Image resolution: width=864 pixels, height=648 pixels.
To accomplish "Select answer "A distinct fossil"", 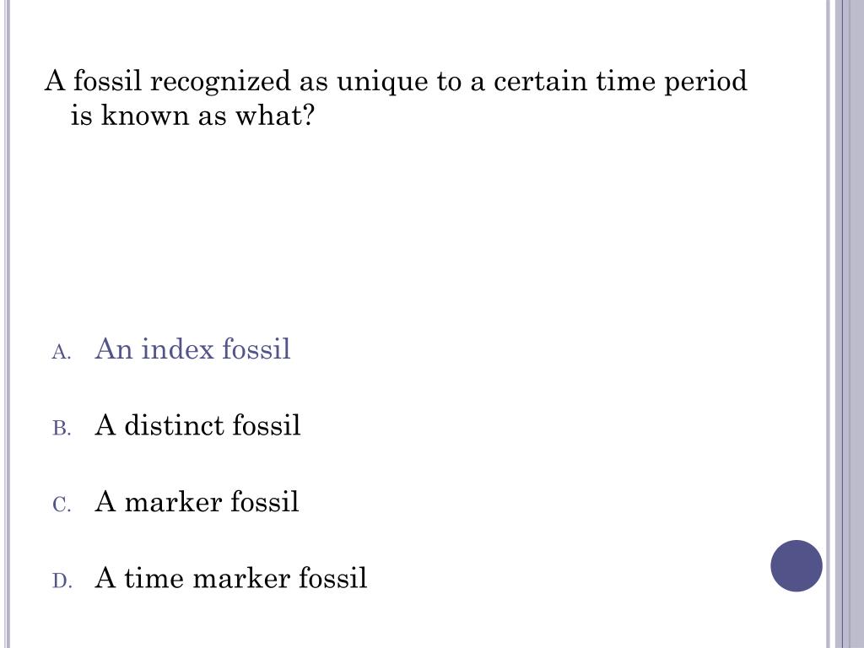I will 197,425.
